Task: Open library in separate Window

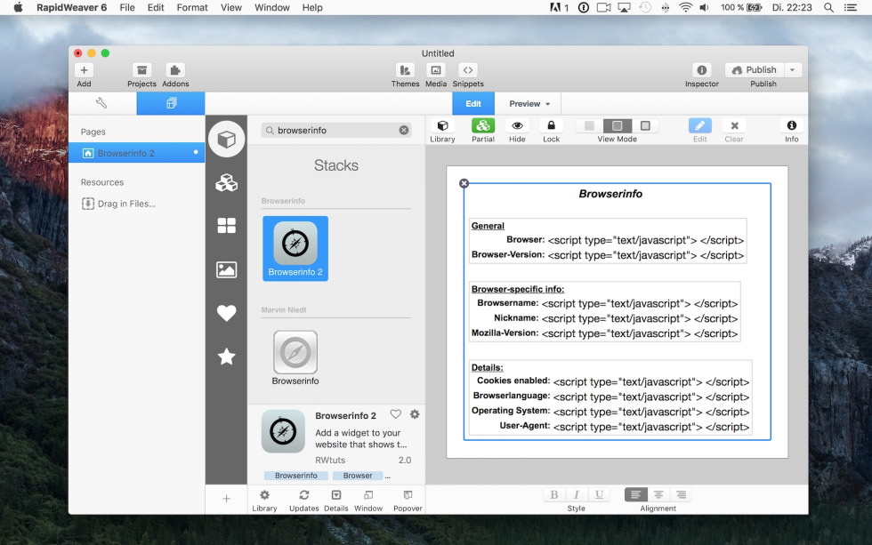Action: (x=368, y=500)
